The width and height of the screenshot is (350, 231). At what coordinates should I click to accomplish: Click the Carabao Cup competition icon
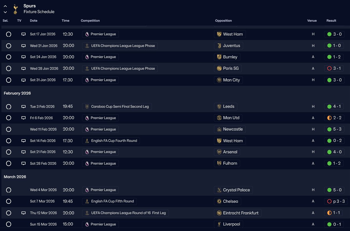(x=87, y=107)
